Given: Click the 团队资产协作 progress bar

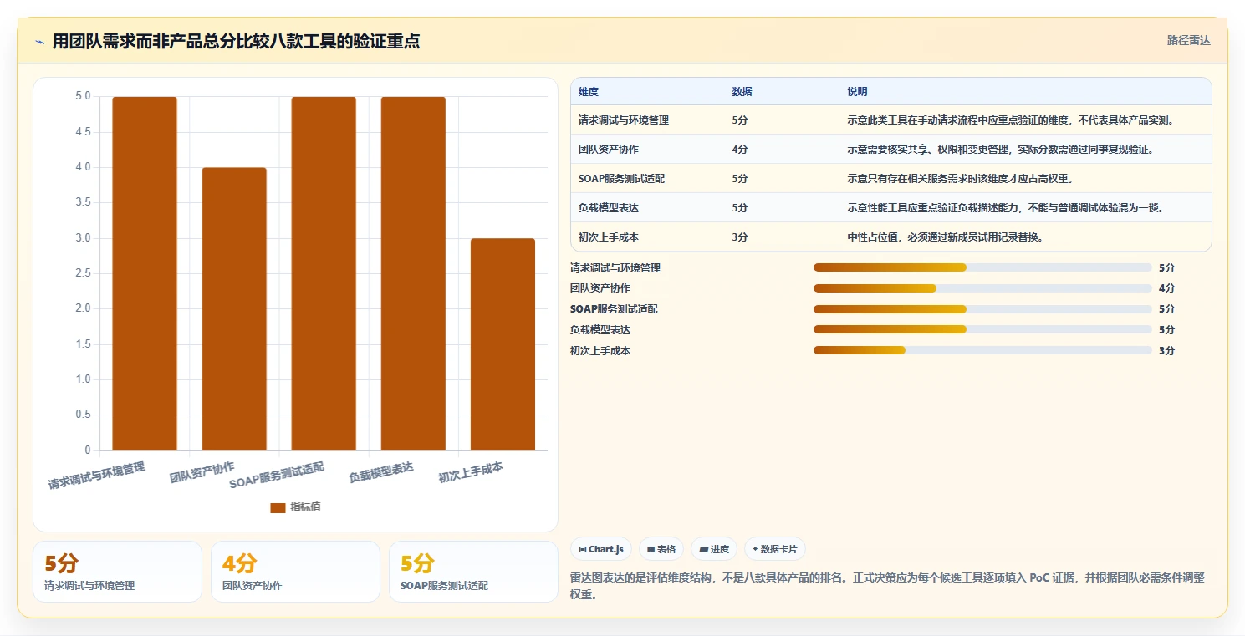Looking at the screenshot, I should coord(982,288).
